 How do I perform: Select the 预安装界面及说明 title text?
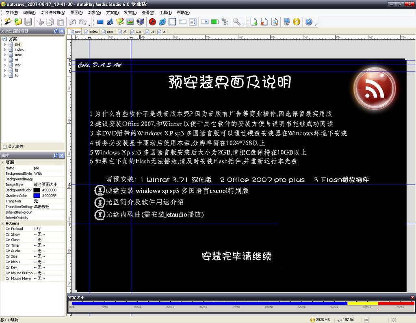tap(230, 82)
